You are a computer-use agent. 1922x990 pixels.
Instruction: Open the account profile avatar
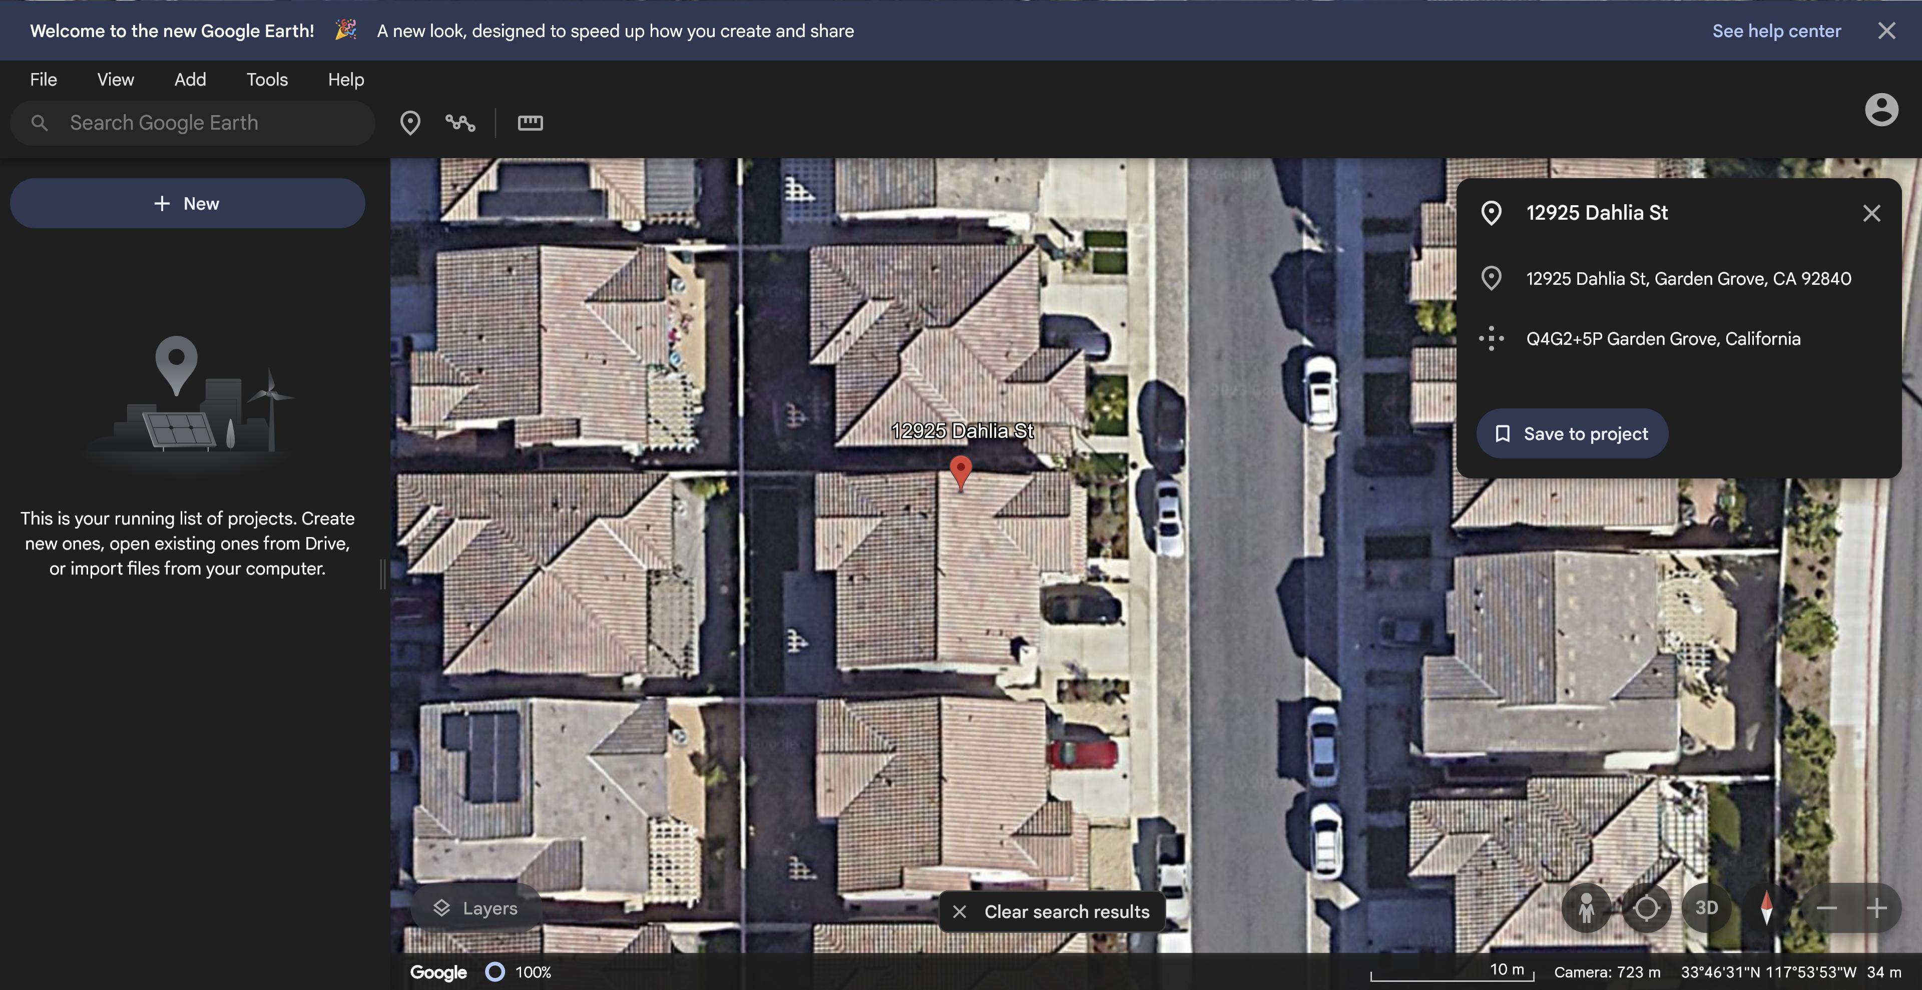[x=1882, y=110]
